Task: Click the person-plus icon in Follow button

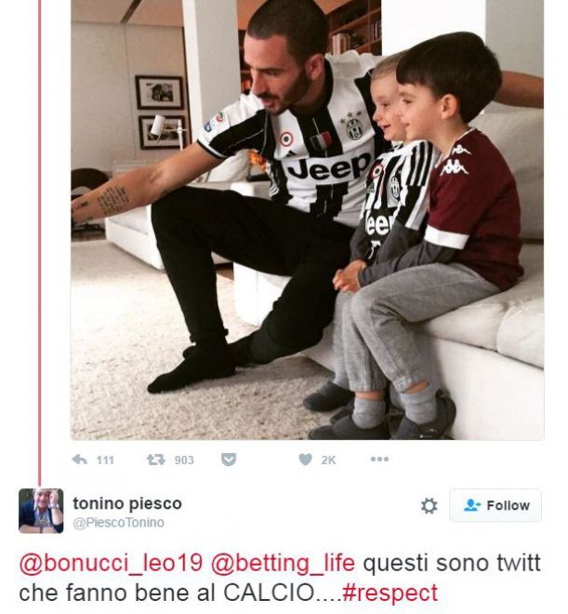Action: click(x=472, y=505)
